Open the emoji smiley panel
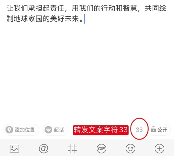The width and height of the screenshot is (174, 156). [130, 149]
